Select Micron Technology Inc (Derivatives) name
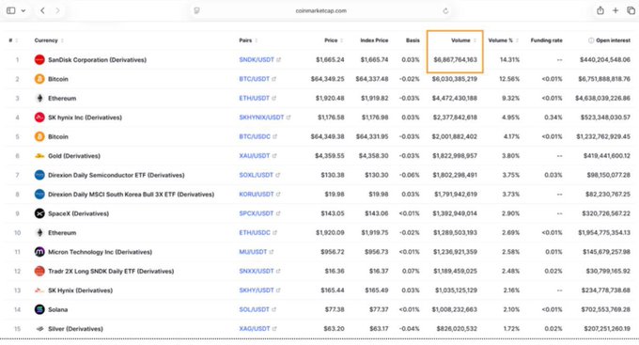 point(100,252)
